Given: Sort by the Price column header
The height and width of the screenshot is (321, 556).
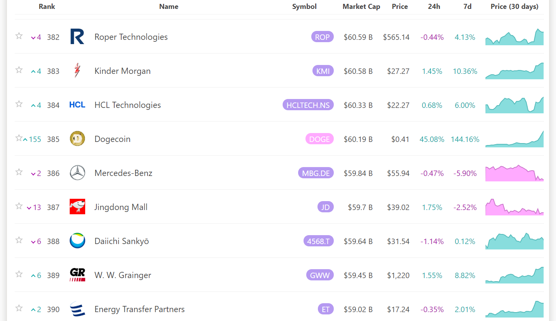Looking at the screenshot, I should tap(400, 7).
